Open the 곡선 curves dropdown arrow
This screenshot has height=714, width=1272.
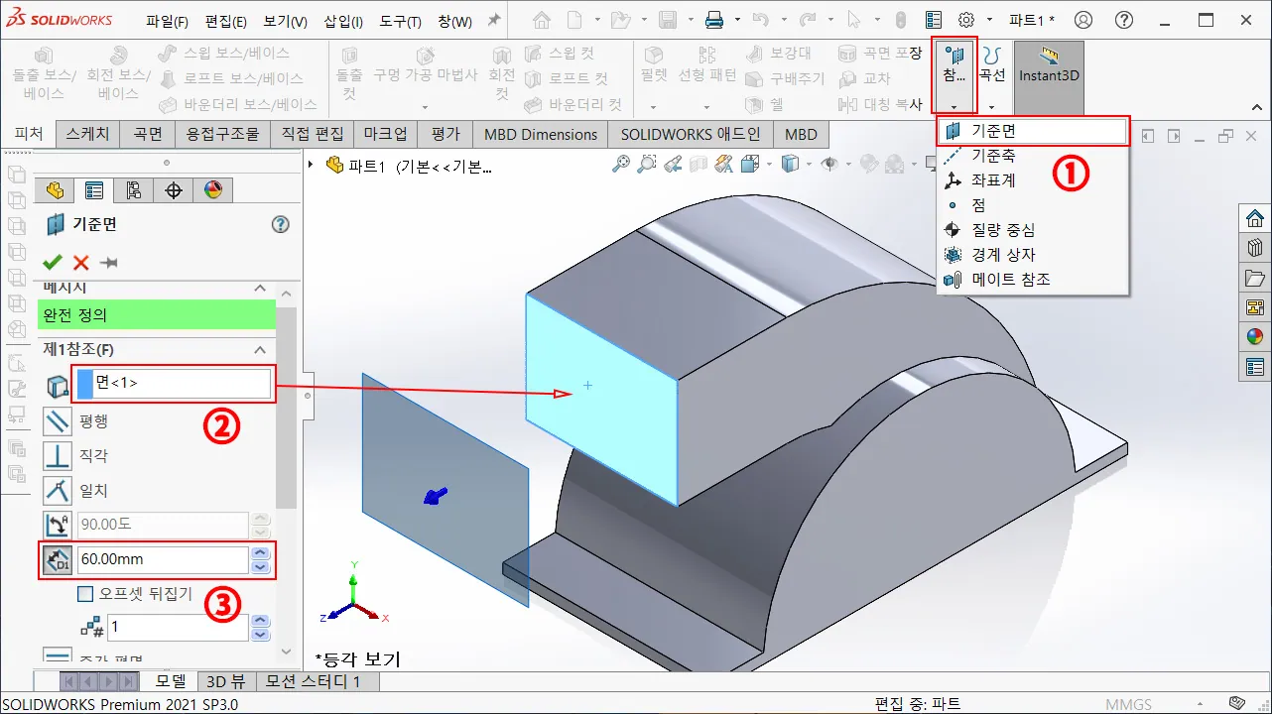(x=991, y=106)
